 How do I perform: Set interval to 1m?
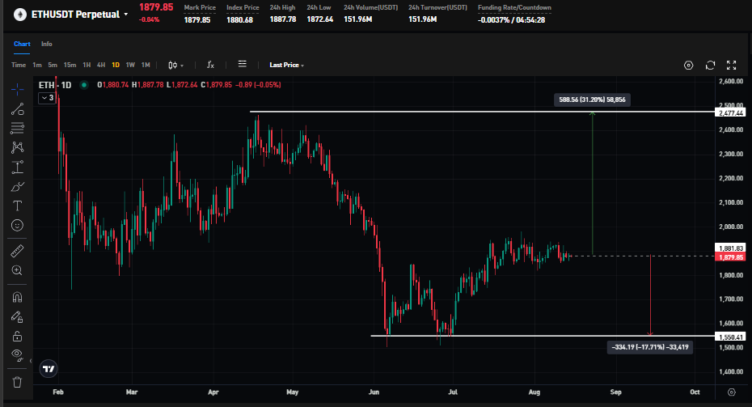pyautogui.click(x=37, y=65)
